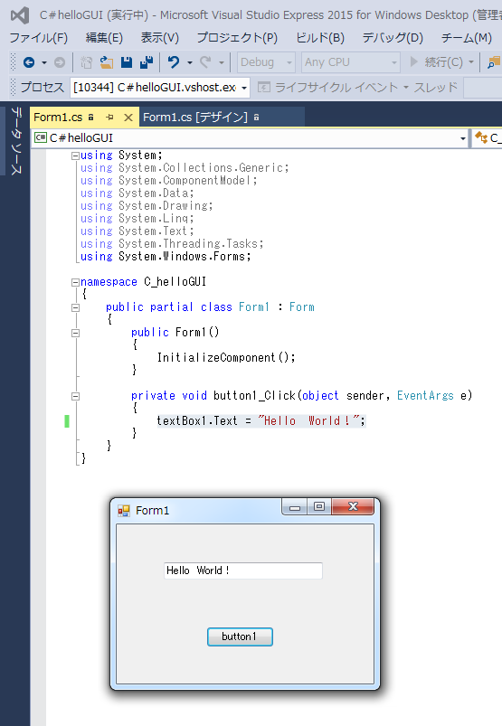Open the プロジェクト(P) menu

pyautogui.click(x=237, y=37)
